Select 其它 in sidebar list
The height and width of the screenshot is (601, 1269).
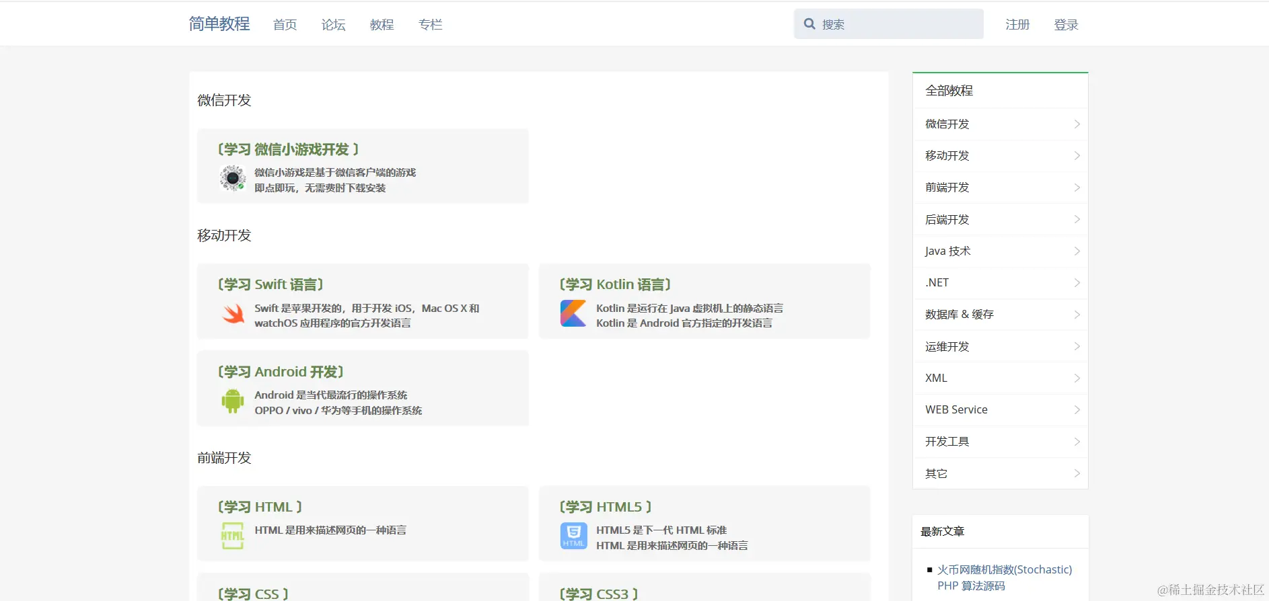tap(1000, 473)
